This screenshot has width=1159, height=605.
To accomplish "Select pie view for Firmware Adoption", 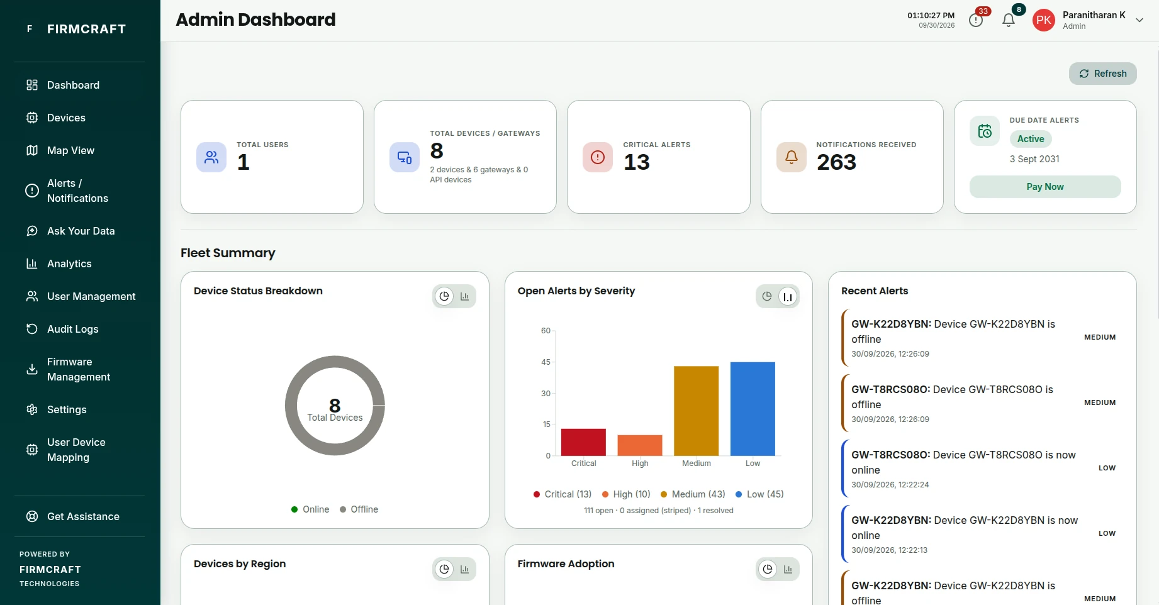I will 768,569.
